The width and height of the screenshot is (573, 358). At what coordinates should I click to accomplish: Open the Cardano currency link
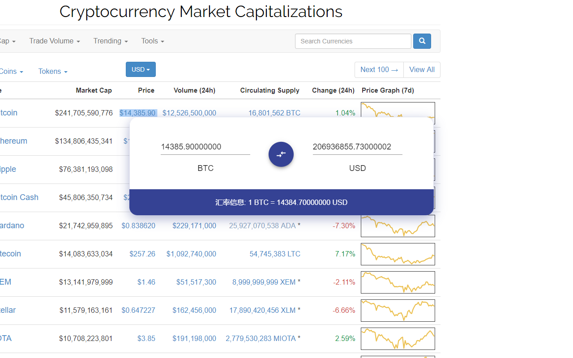point(12,226)
